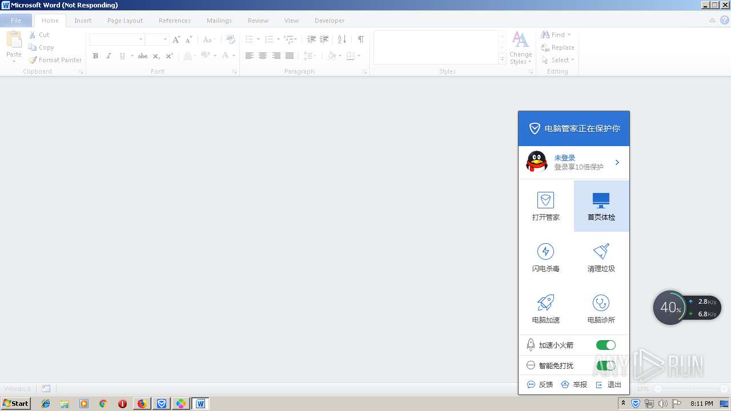Switch to Insert tab
731x411 pixels.
[x=83, y=21]
